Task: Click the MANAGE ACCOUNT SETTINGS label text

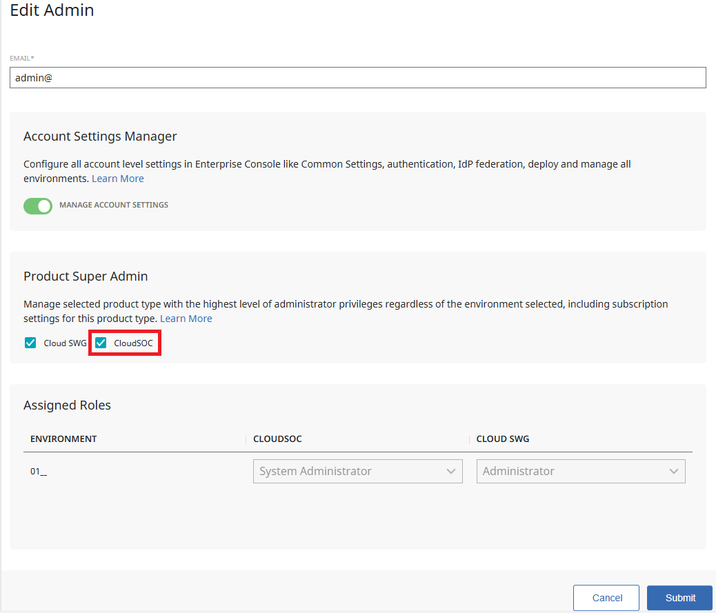Action: [x=114, y=205]
